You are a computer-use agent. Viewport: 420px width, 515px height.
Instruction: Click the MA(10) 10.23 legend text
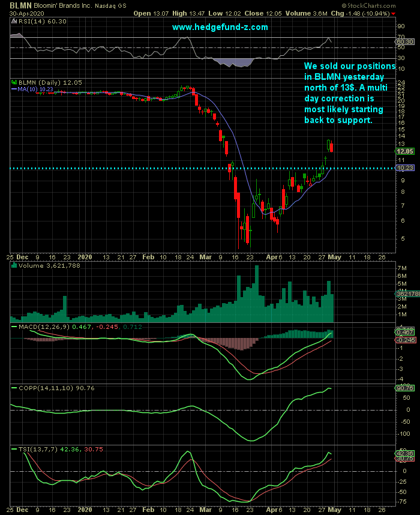tap(35, 89)
